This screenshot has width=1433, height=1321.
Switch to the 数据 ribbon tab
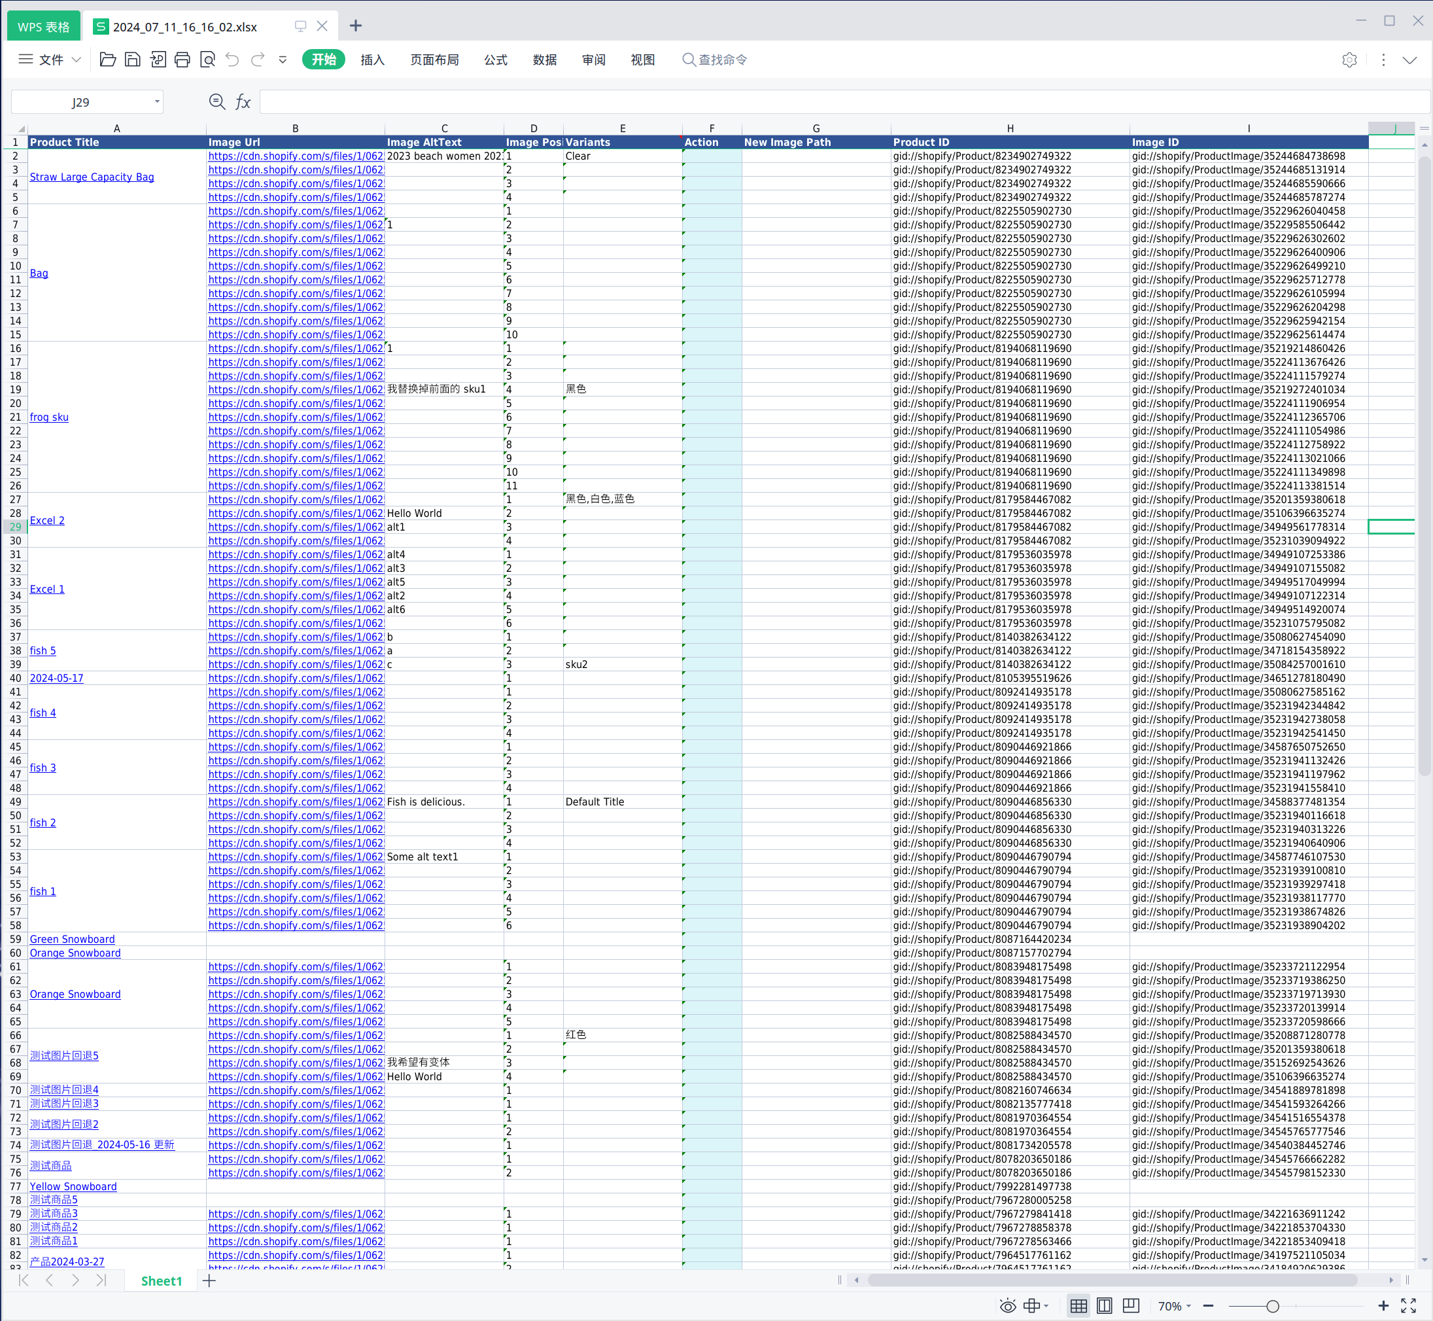pos(544,60)
